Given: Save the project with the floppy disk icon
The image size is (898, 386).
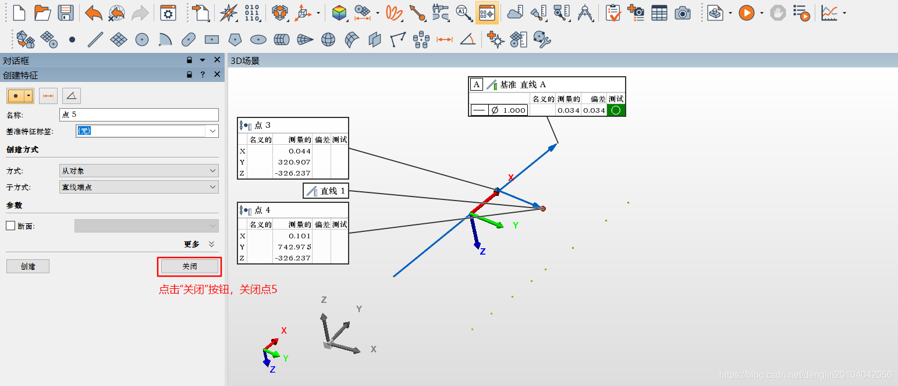Looking at the screenshot, I should tap(65, 12).
